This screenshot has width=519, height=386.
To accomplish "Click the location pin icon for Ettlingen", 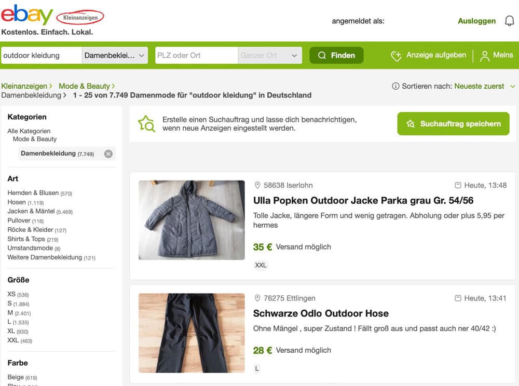I will coord(257,298).
